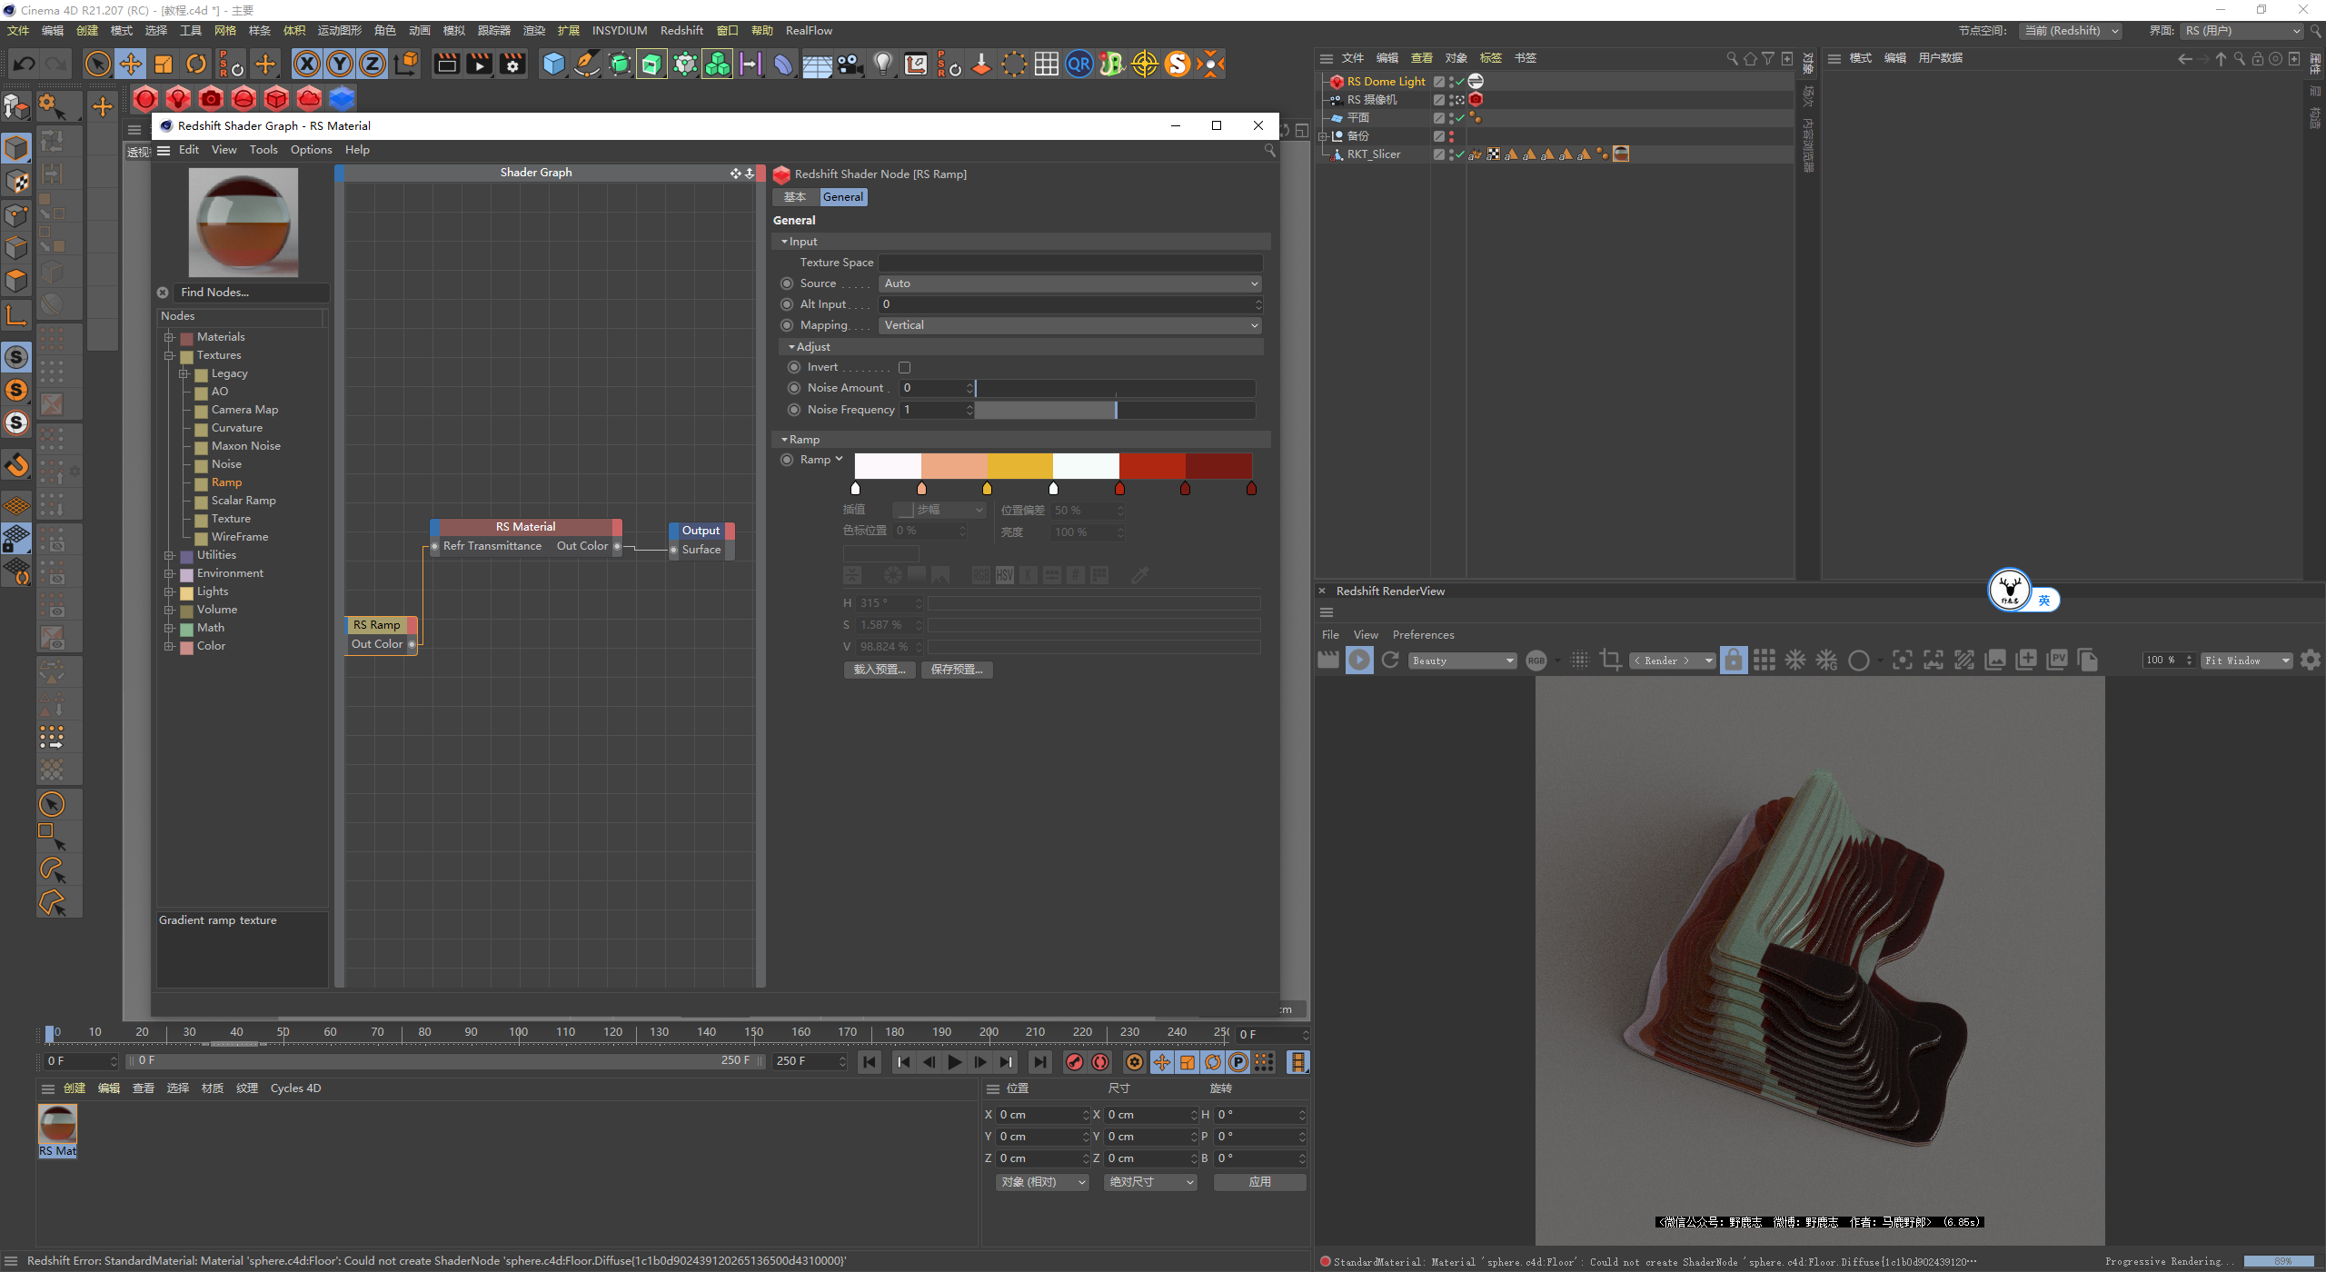Screen dimensions: 2326x1272
Task: Switch to the 基本 tab
Action: coord(795,197)
